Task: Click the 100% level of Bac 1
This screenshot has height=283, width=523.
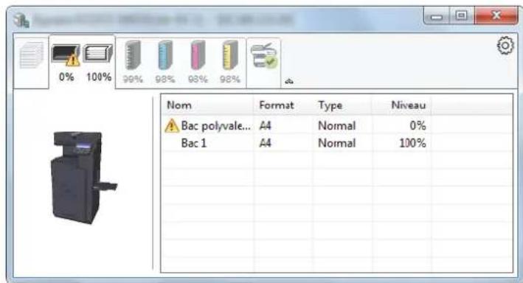Action: [x=412, y=143]
